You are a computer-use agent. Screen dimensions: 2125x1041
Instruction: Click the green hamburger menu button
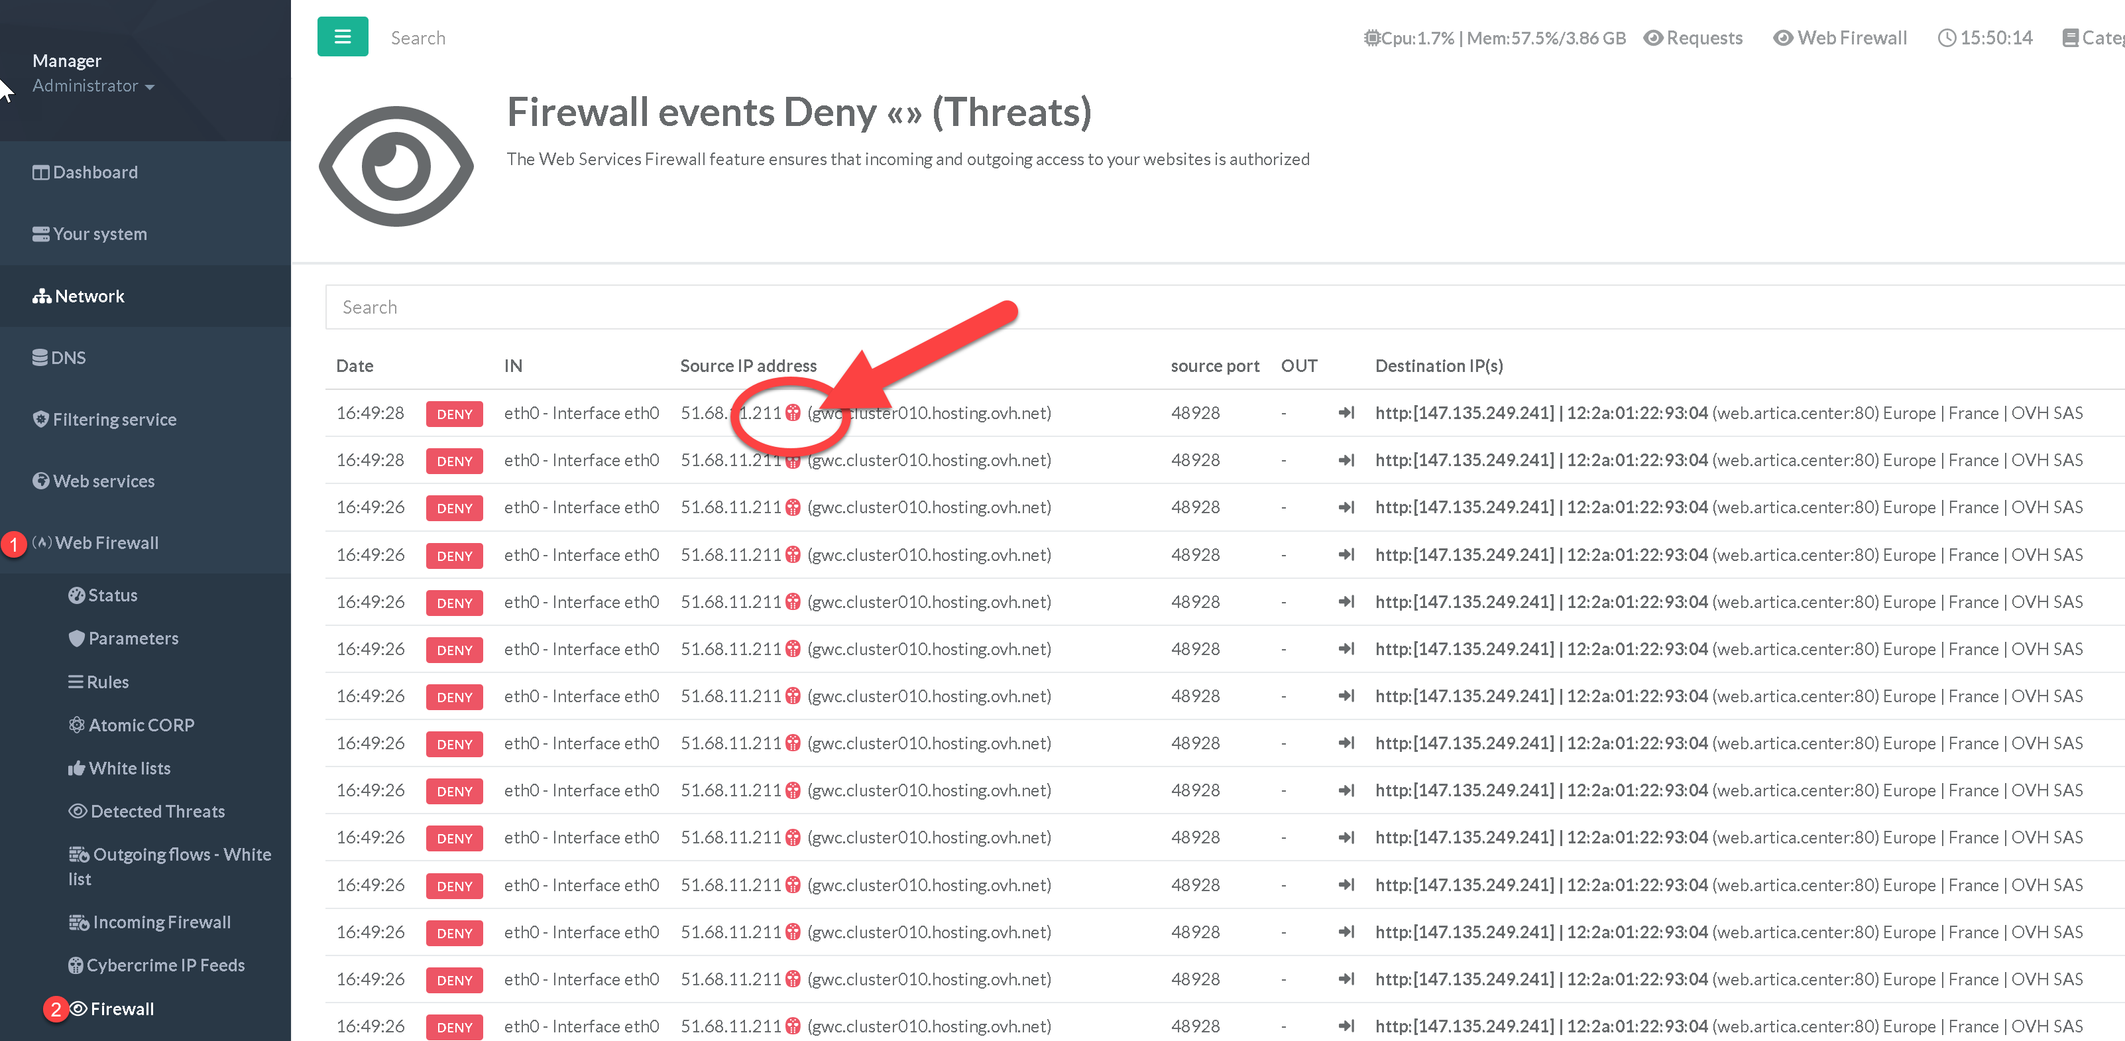342,37
